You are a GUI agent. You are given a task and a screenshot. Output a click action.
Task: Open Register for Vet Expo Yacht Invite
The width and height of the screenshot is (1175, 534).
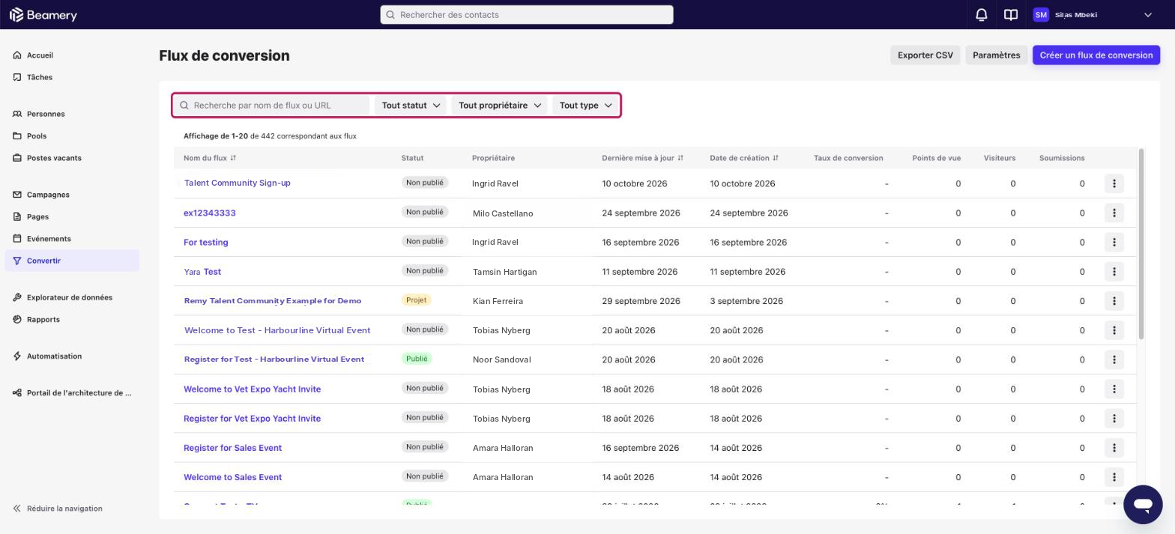point(252,419)
